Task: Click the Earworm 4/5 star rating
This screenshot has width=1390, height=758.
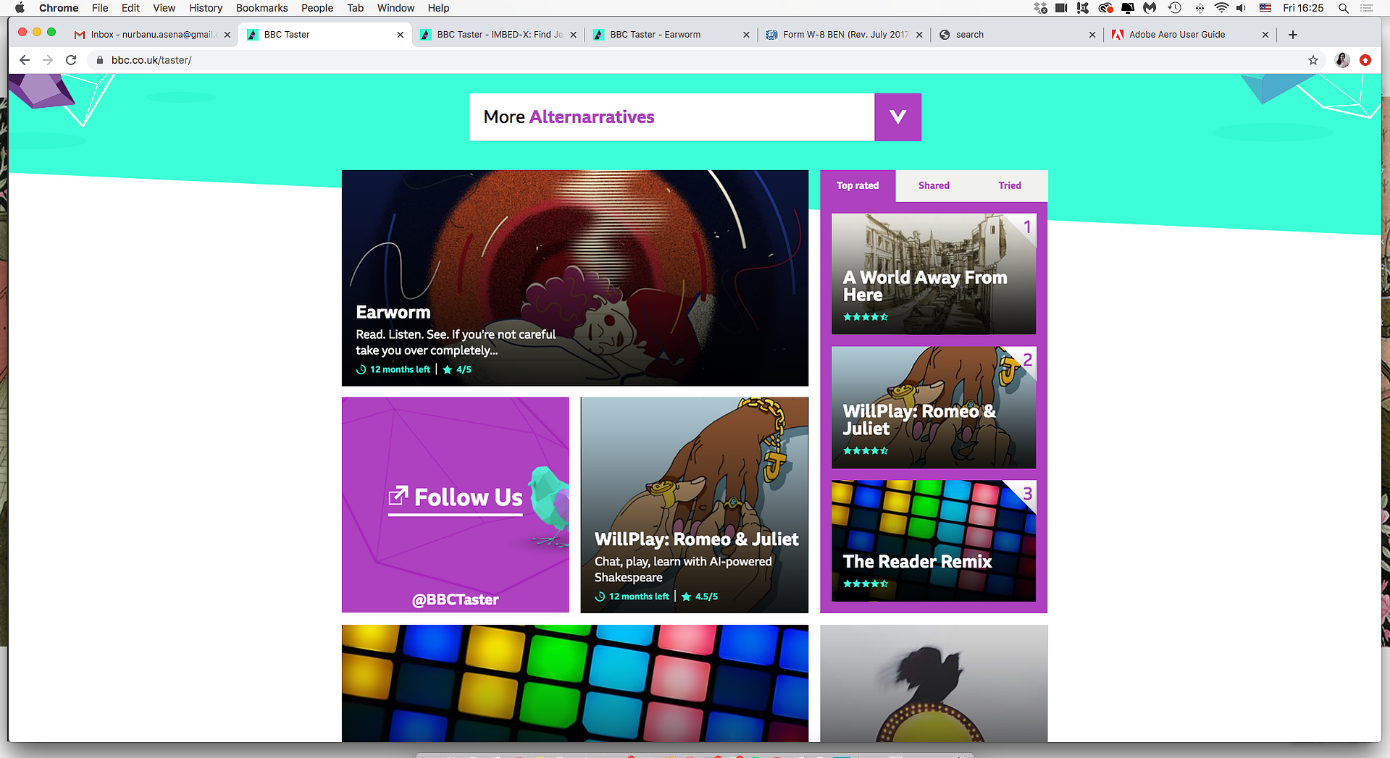Action: click(457, 370)
